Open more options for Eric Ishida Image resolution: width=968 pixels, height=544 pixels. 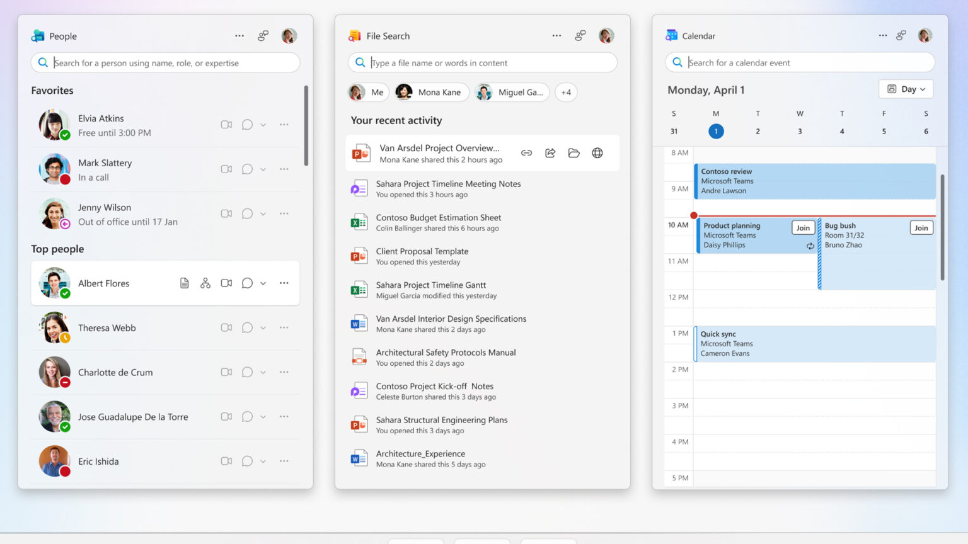284,462
